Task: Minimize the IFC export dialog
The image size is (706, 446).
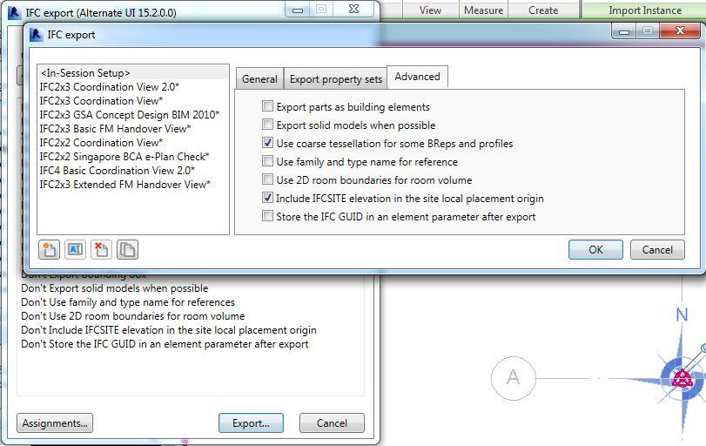Action: (623, 31)
